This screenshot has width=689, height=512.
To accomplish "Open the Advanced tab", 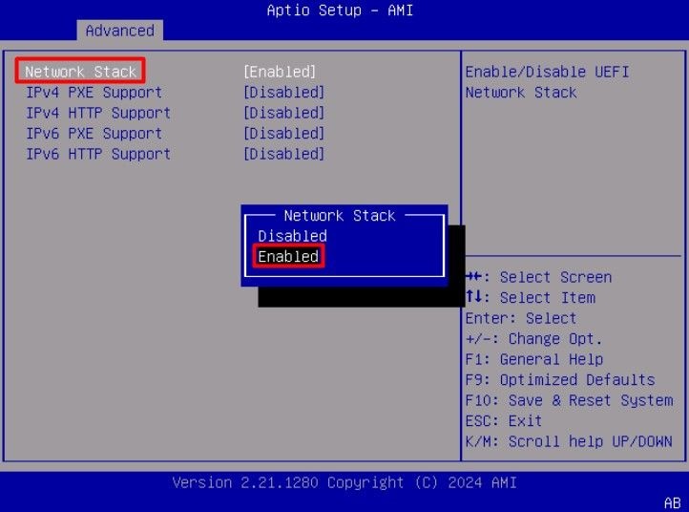I will pyautogui.click(x=119, y=31).
